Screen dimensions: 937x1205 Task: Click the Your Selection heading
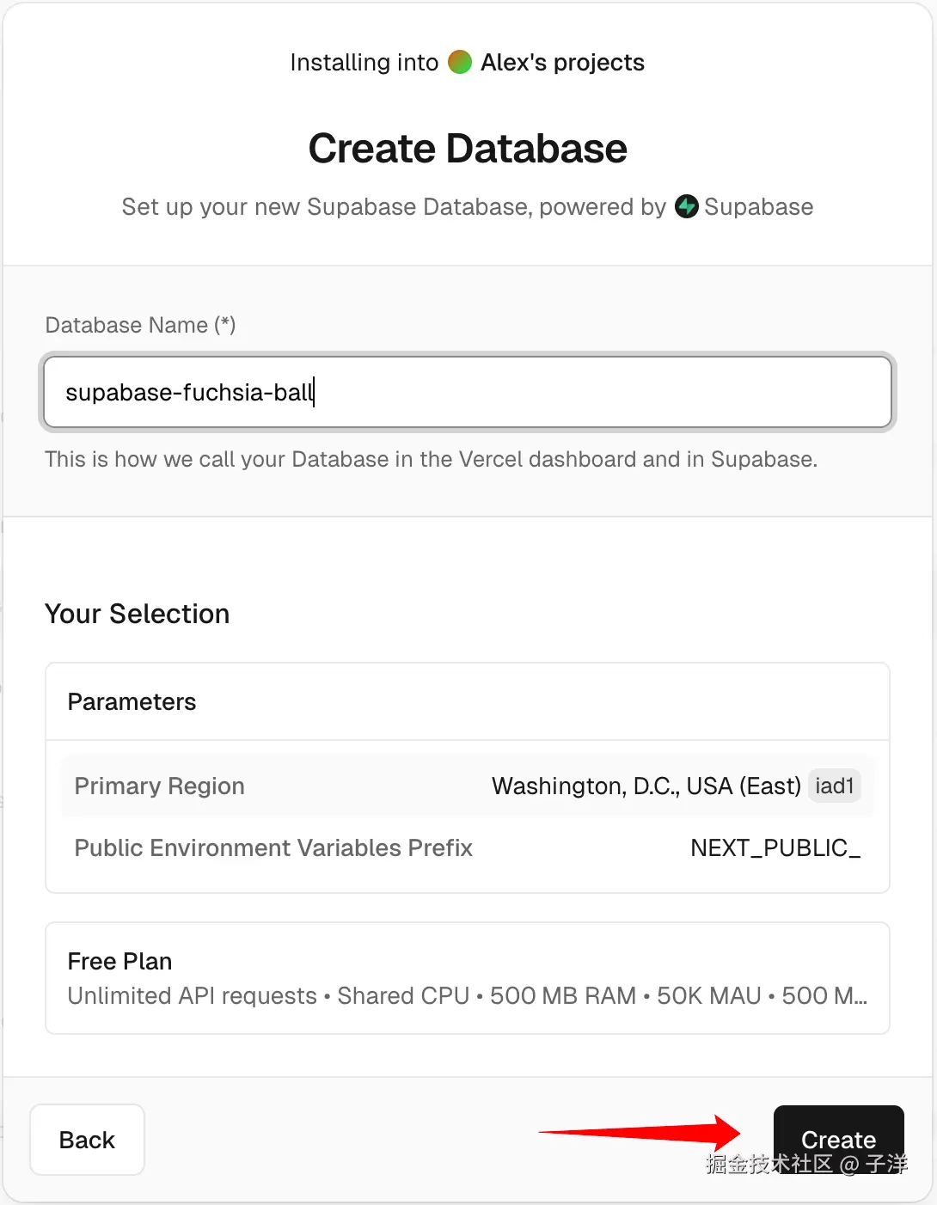pos(138,615)
